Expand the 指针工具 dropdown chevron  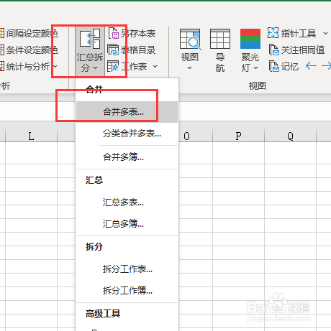[x=325, y=33]
